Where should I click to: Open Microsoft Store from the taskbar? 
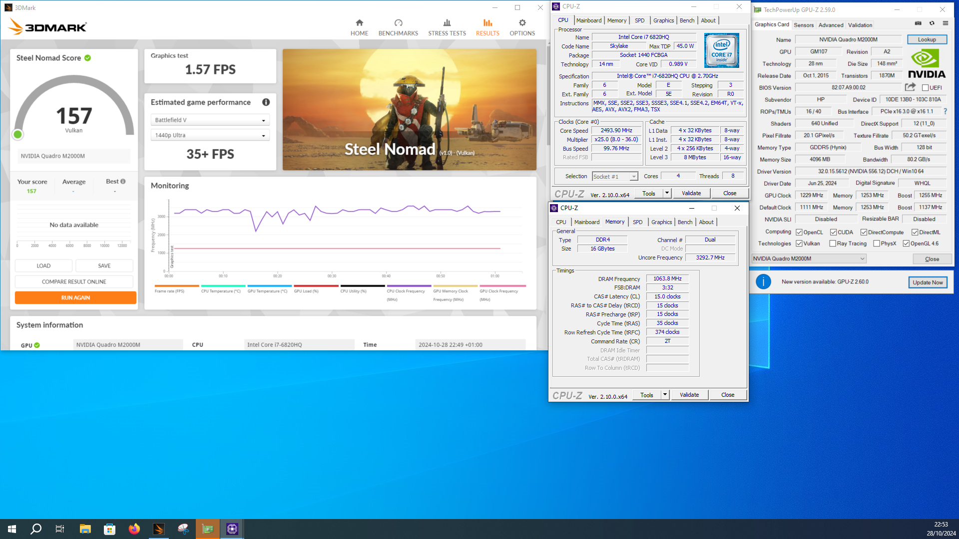(x=110, y=529)
